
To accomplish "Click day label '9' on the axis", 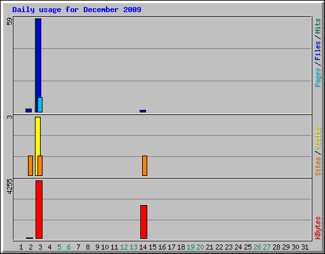I will click(97, 247).
